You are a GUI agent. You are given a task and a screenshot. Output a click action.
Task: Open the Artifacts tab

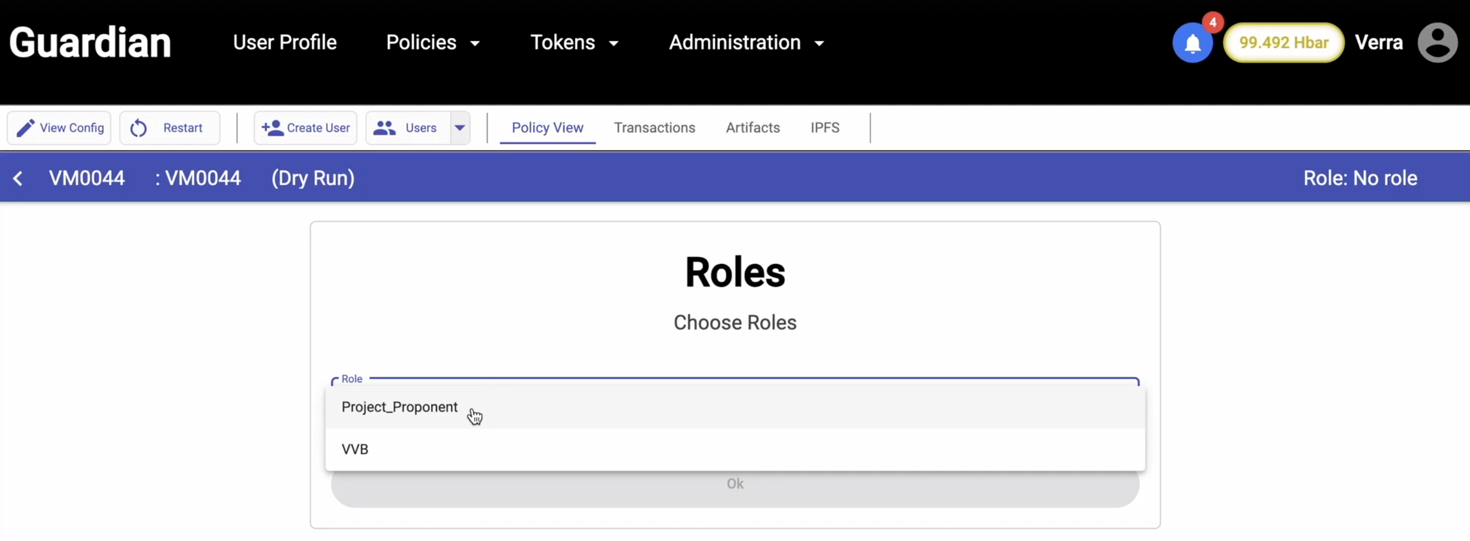click(x=752, y=128)
